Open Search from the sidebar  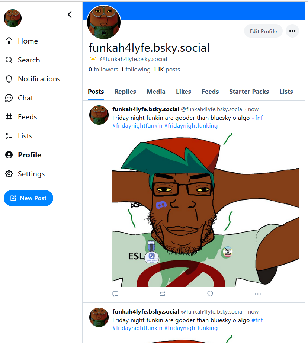9,60
